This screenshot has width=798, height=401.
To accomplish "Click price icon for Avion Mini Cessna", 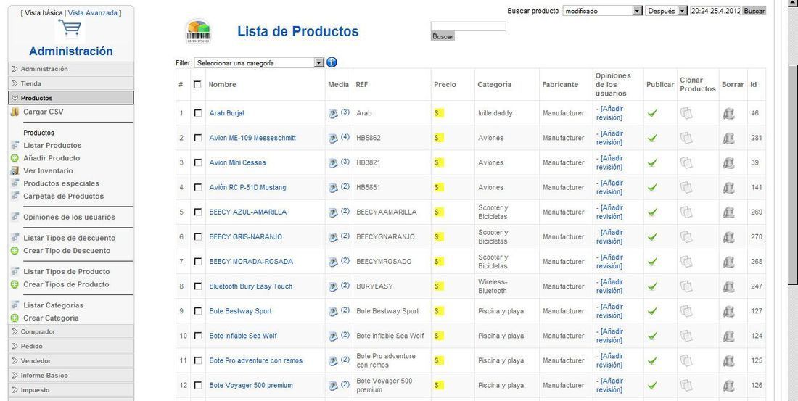I will [439, 163].
